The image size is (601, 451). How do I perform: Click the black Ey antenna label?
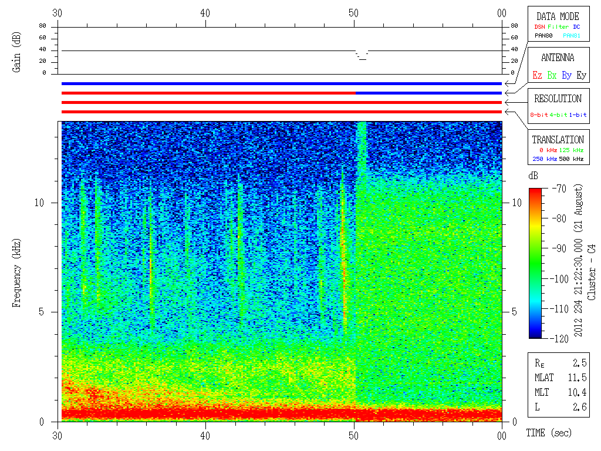[x=581, y=75]
